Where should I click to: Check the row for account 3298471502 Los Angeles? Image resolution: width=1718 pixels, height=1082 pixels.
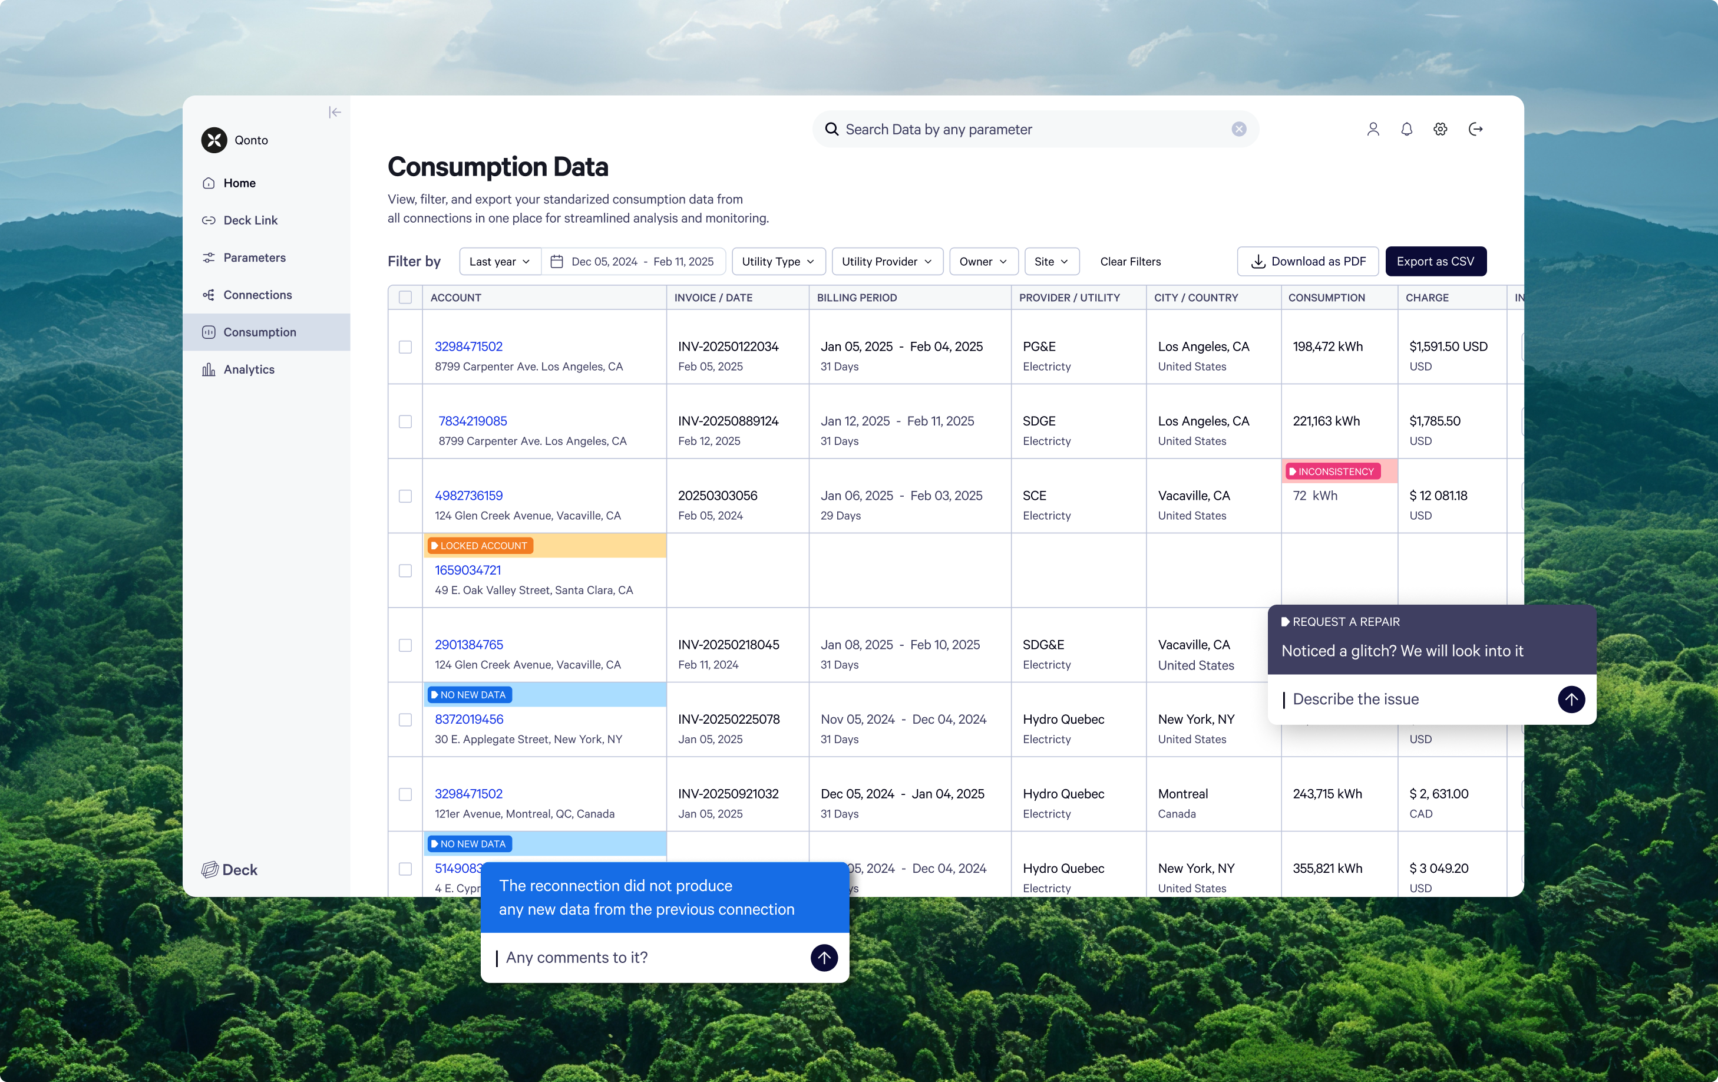(x=405, y=347)
